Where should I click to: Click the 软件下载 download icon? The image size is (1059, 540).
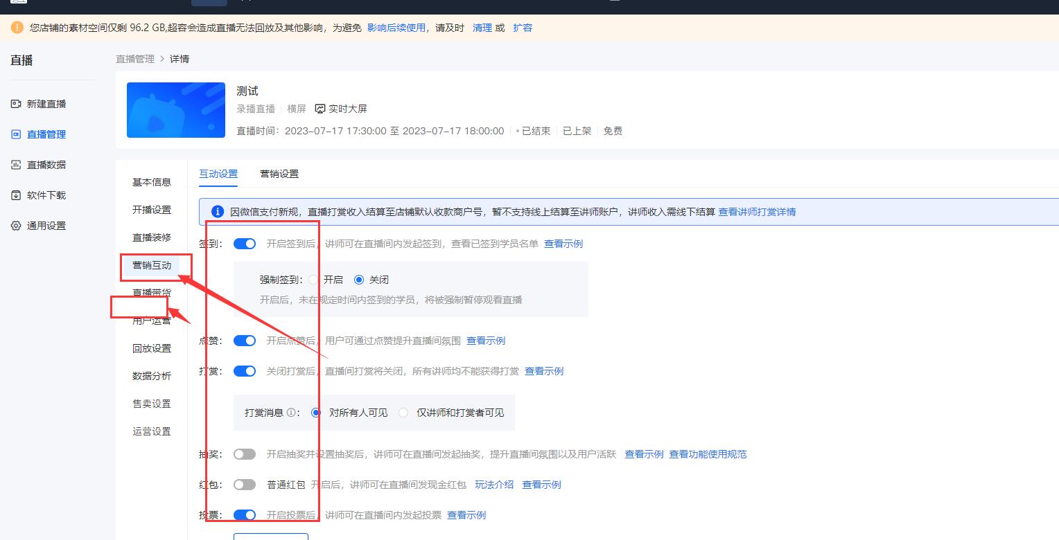click(15, 195)
